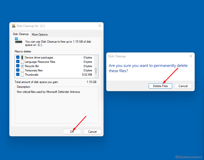Click the Temporary files page icon
204x160 pixels.
(22, 70)
